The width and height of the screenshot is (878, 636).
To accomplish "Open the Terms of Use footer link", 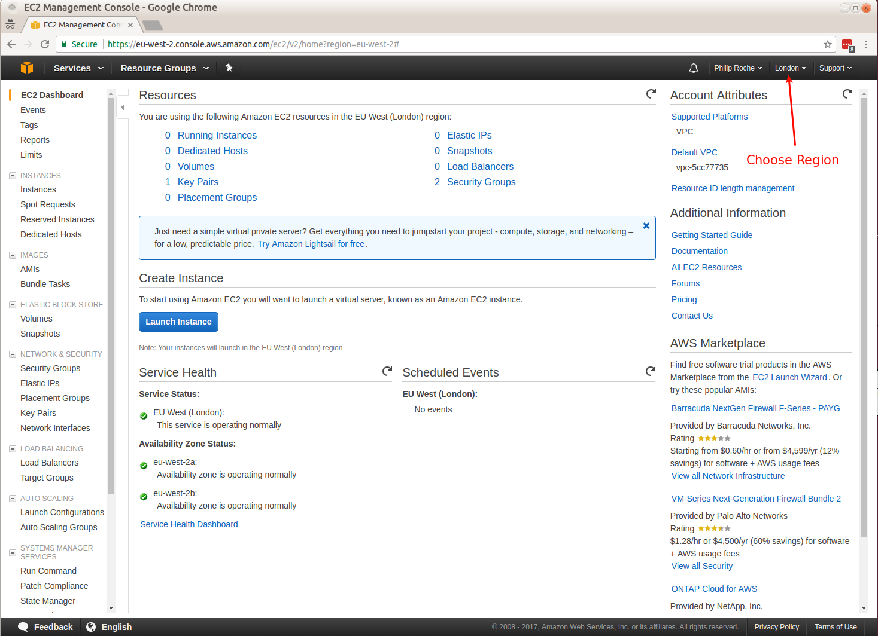I will coord(836,627).
